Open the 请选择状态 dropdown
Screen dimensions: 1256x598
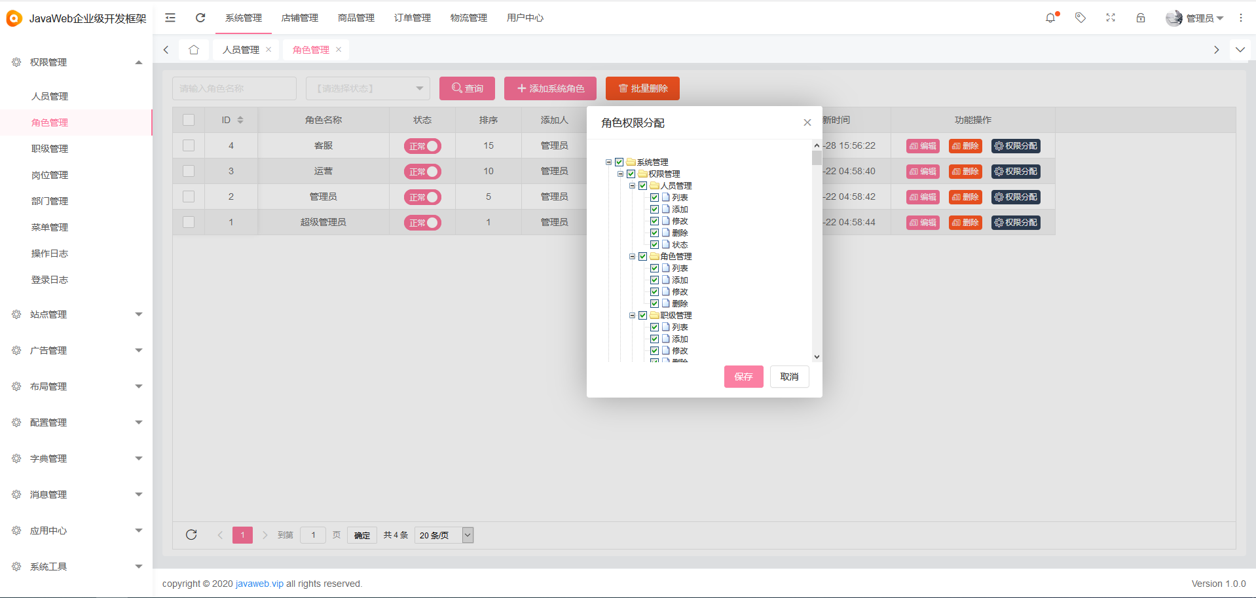coord(367,88)
